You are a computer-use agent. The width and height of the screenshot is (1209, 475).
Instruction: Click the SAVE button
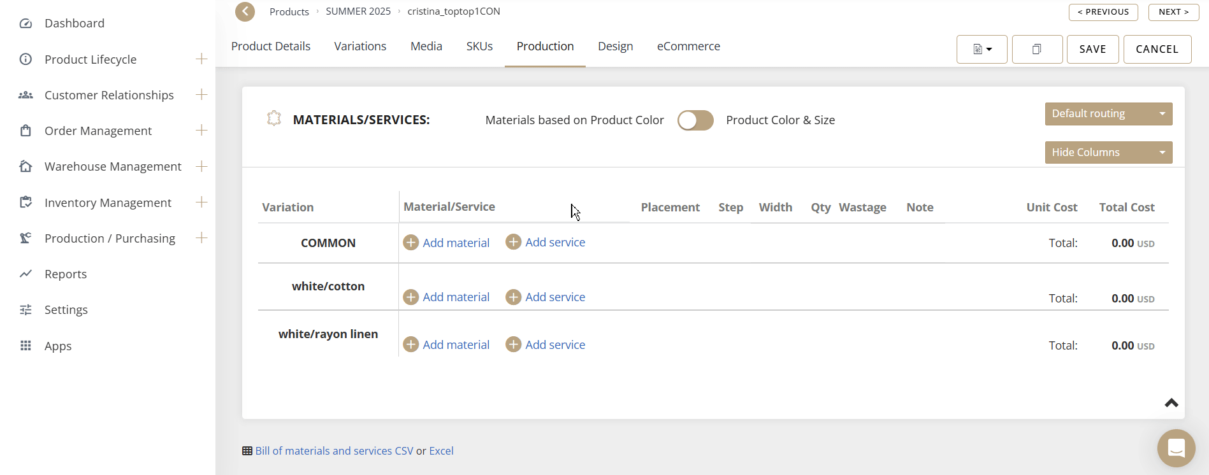point(1092,49)
